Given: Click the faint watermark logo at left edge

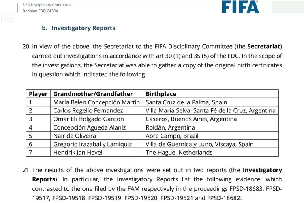Looking at the screenshot, I should click(6, 19).
